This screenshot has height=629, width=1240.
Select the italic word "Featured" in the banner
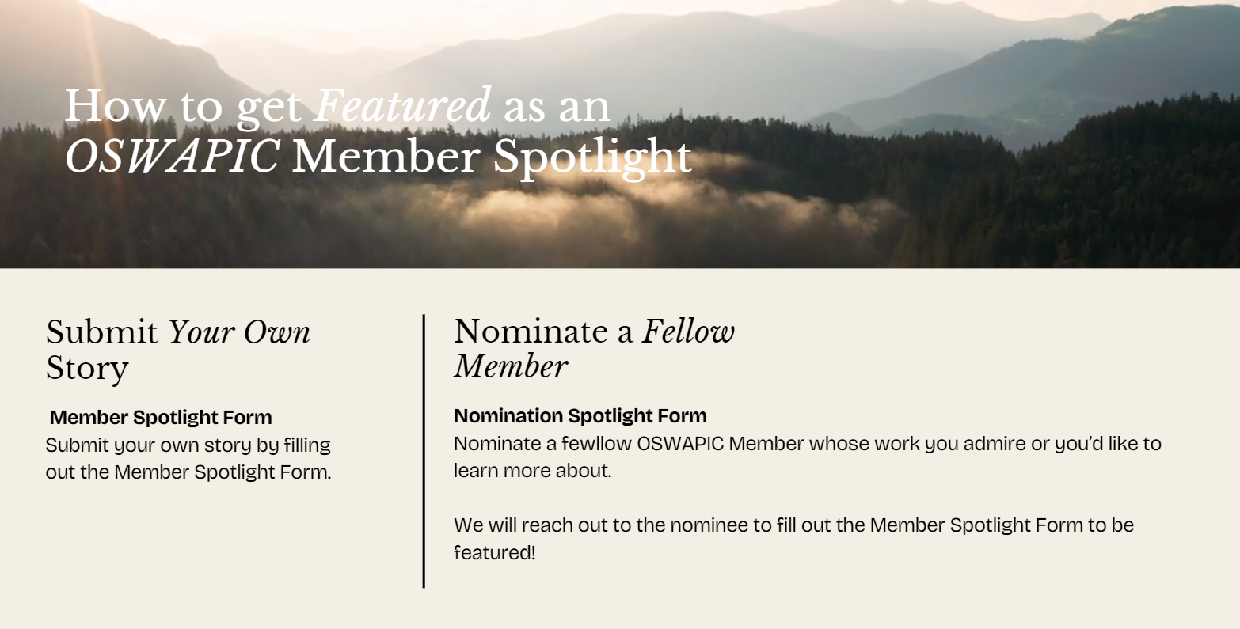click(x=402, y=106)
